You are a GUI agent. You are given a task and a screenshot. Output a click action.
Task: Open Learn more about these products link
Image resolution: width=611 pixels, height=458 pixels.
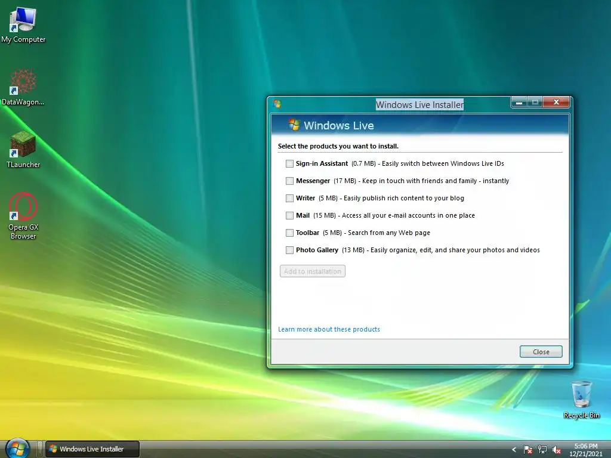point(329,329)
